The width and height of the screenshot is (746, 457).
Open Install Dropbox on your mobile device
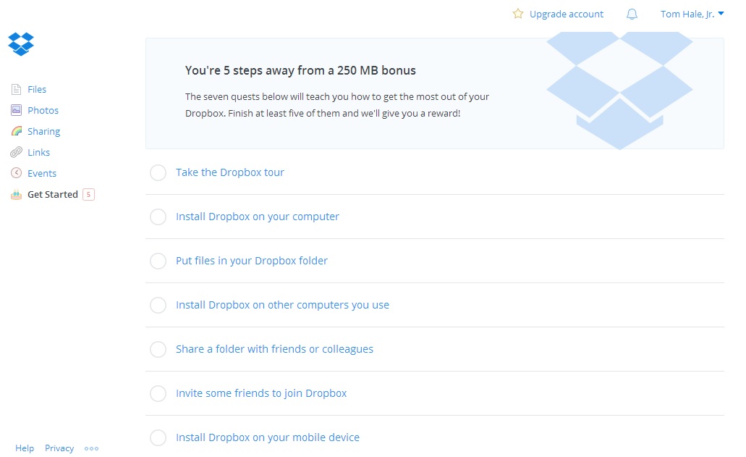coord(268,437)
